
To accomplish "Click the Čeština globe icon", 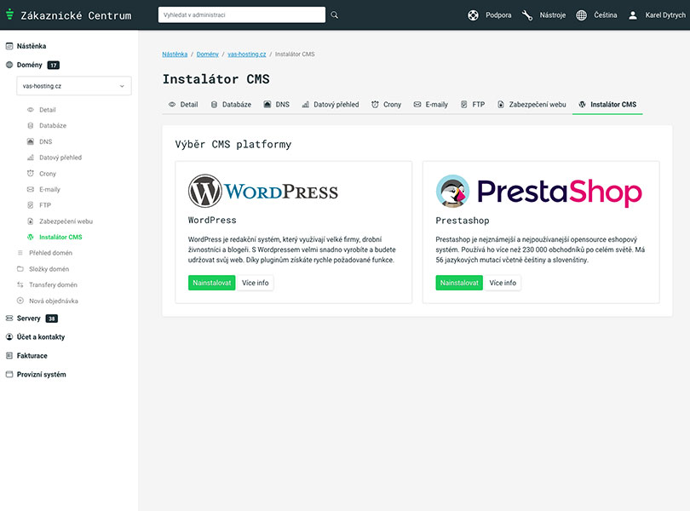I will (x=581, y=15).
